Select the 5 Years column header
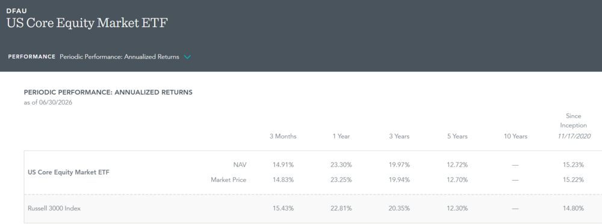The image size is (602, 224). point(458,137)
